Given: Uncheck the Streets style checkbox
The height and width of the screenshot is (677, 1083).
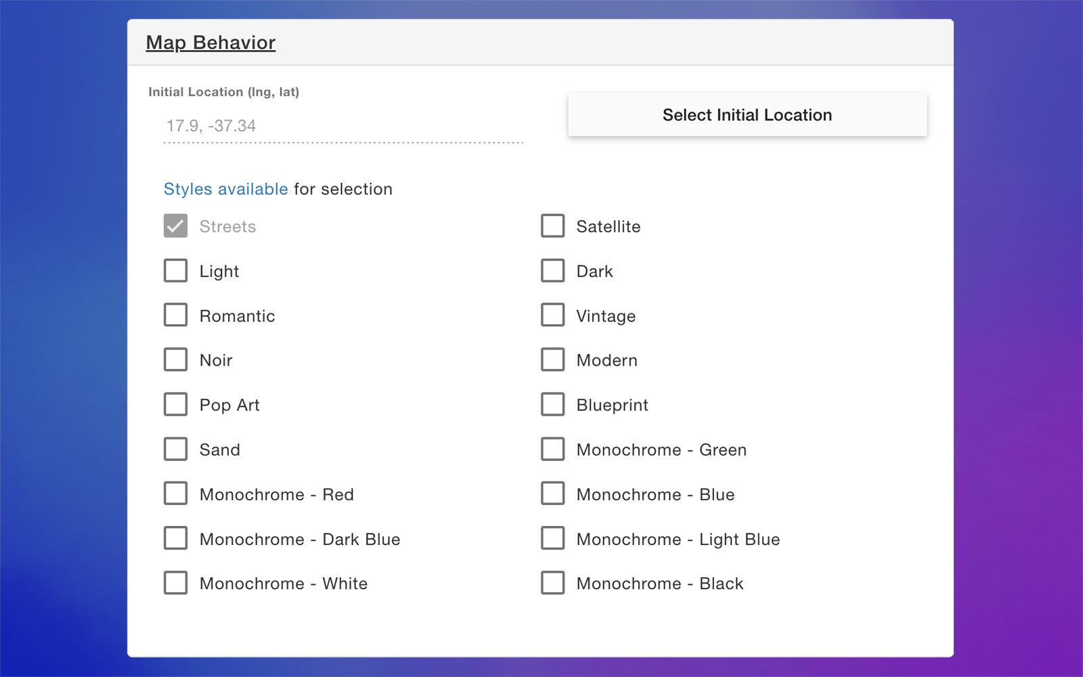Looking at the screenshot, I should (x=175, y=225).
